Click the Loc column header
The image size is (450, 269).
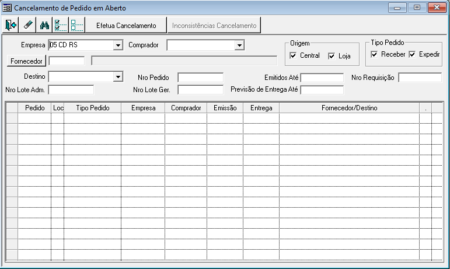click(58, 108)
